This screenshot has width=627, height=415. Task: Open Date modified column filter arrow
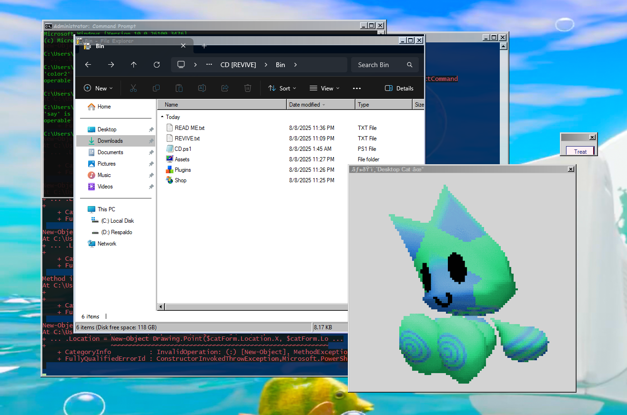tap(324, 105)
